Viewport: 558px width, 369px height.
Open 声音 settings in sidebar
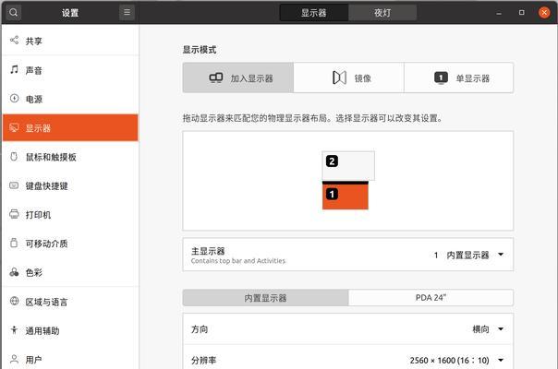tap(70, 70)
